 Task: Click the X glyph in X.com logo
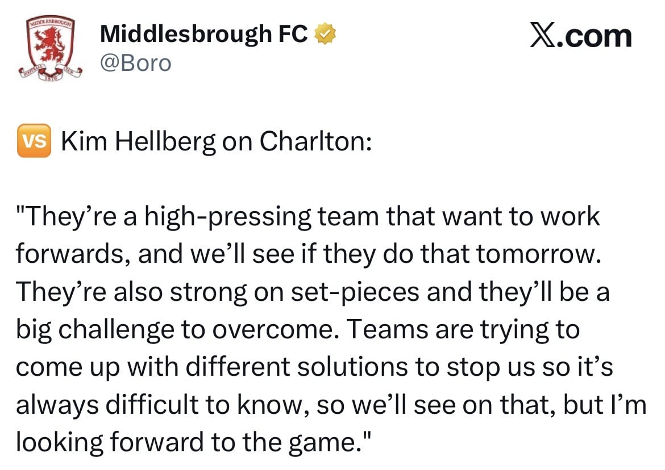coord(544,36)
